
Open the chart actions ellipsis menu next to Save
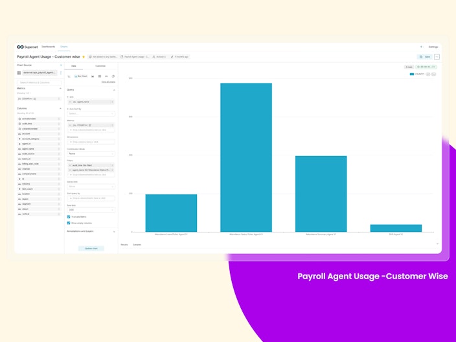(x=437, y=57)
